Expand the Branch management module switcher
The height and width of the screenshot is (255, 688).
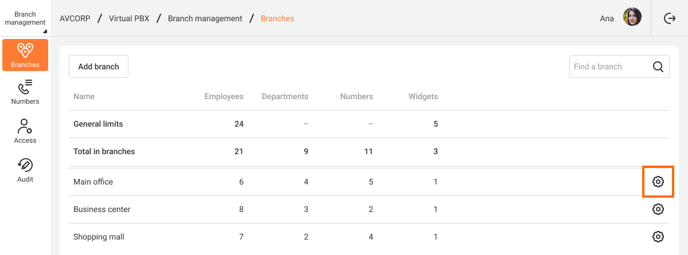[x=25, y=18]
